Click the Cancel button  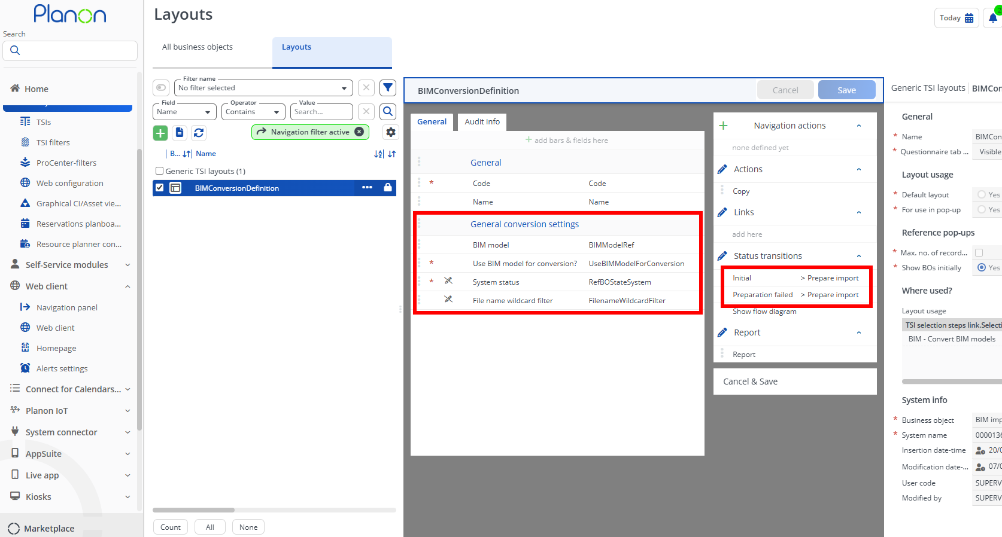coord(785,90)
